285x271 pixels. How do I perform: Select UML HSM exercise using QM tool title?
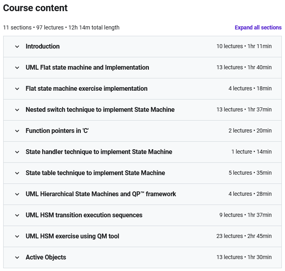72,236
